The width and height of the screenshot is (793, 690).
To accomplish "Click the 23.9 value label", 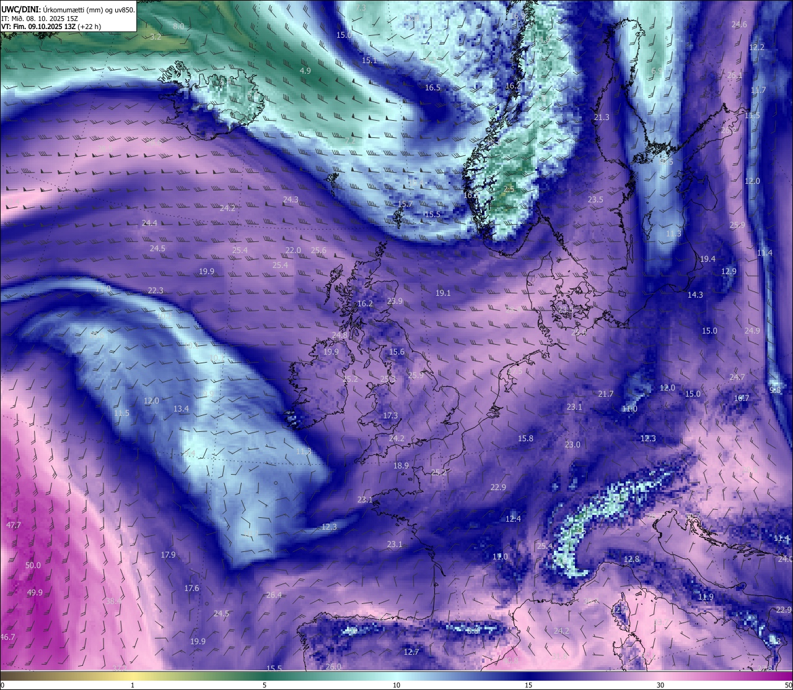I will pos(395,301).
